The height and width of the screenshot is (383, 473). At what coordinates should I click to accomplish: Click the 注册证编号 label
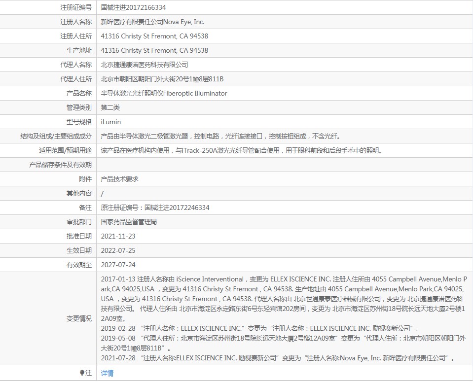76,7
